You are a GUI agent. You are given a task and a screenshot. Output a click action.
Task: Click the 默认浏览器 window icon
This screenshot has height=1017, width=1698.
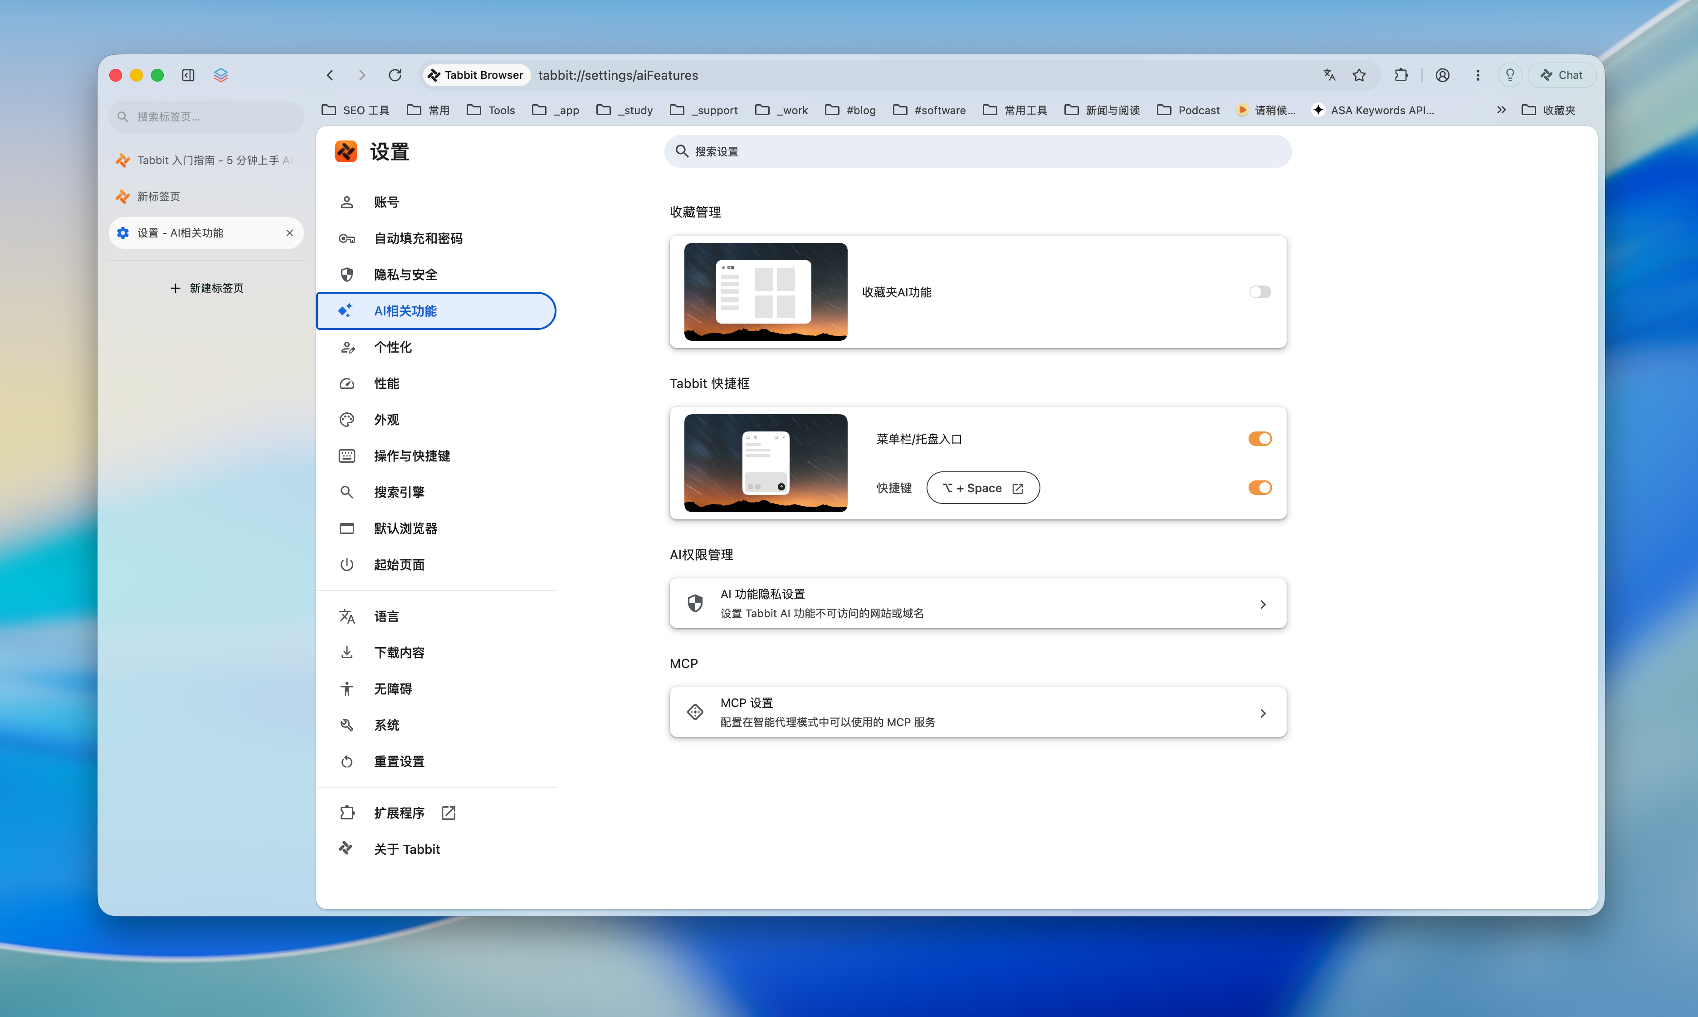[x=347, y=528]
